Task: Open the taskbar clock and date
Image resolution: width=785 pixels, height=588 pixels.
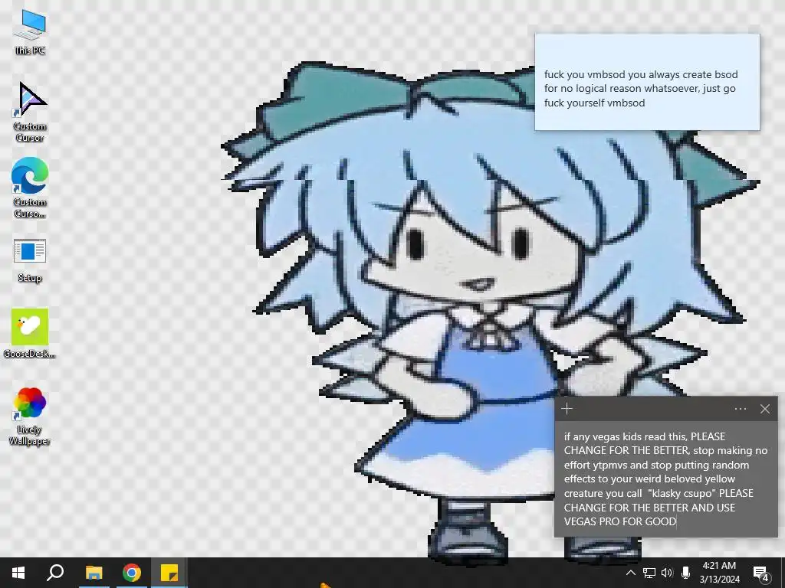Action: [719, 573]
